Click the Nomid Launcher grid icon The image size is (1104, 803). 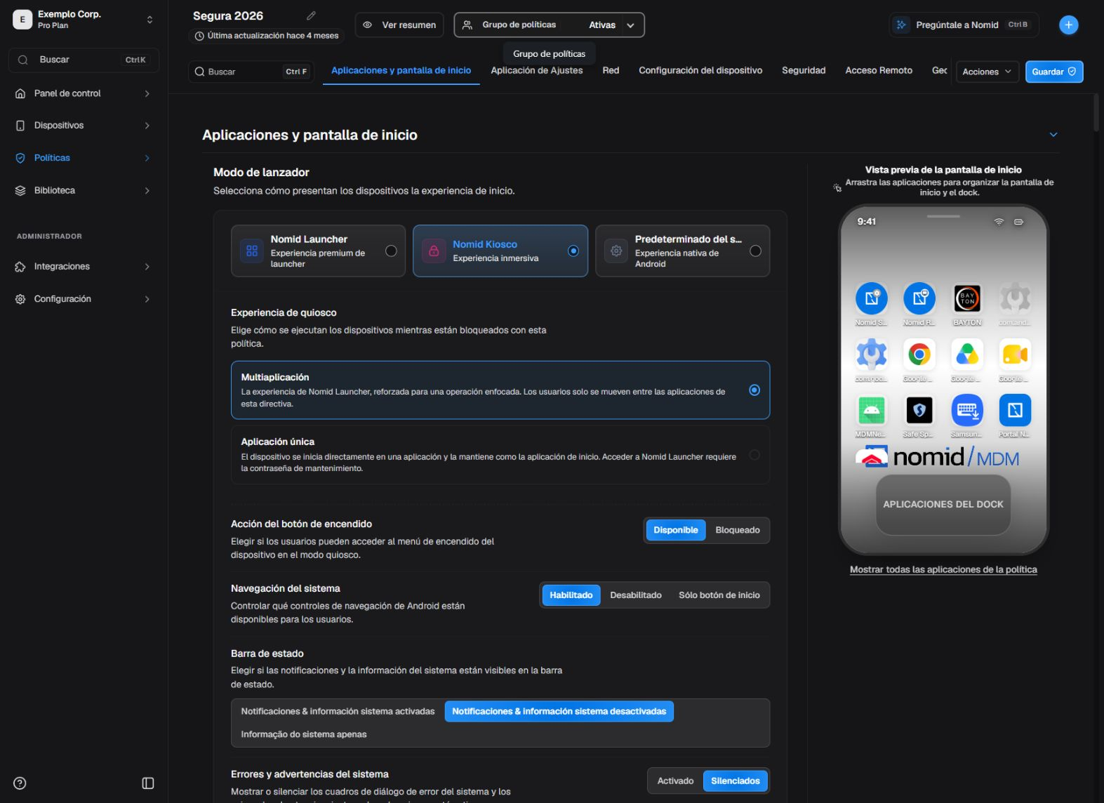252,251
